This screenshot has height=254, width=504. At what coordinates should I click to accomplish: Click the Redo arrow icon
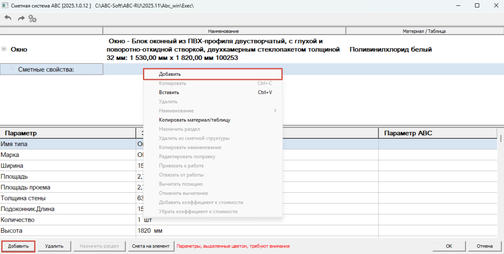(x=21, y=18)
